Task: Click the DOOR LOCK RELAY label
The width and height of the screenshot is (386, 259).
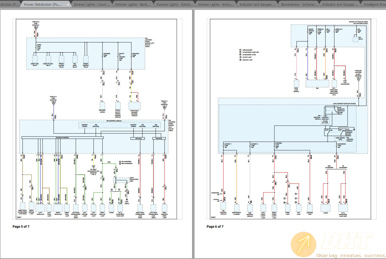Action: (35, 65)
